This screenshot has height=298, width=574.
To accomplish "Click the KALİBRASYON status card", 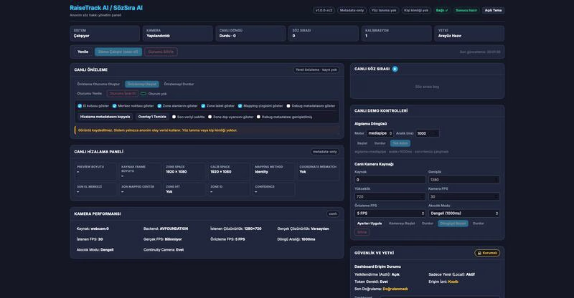I will click(x=397, y=33).
